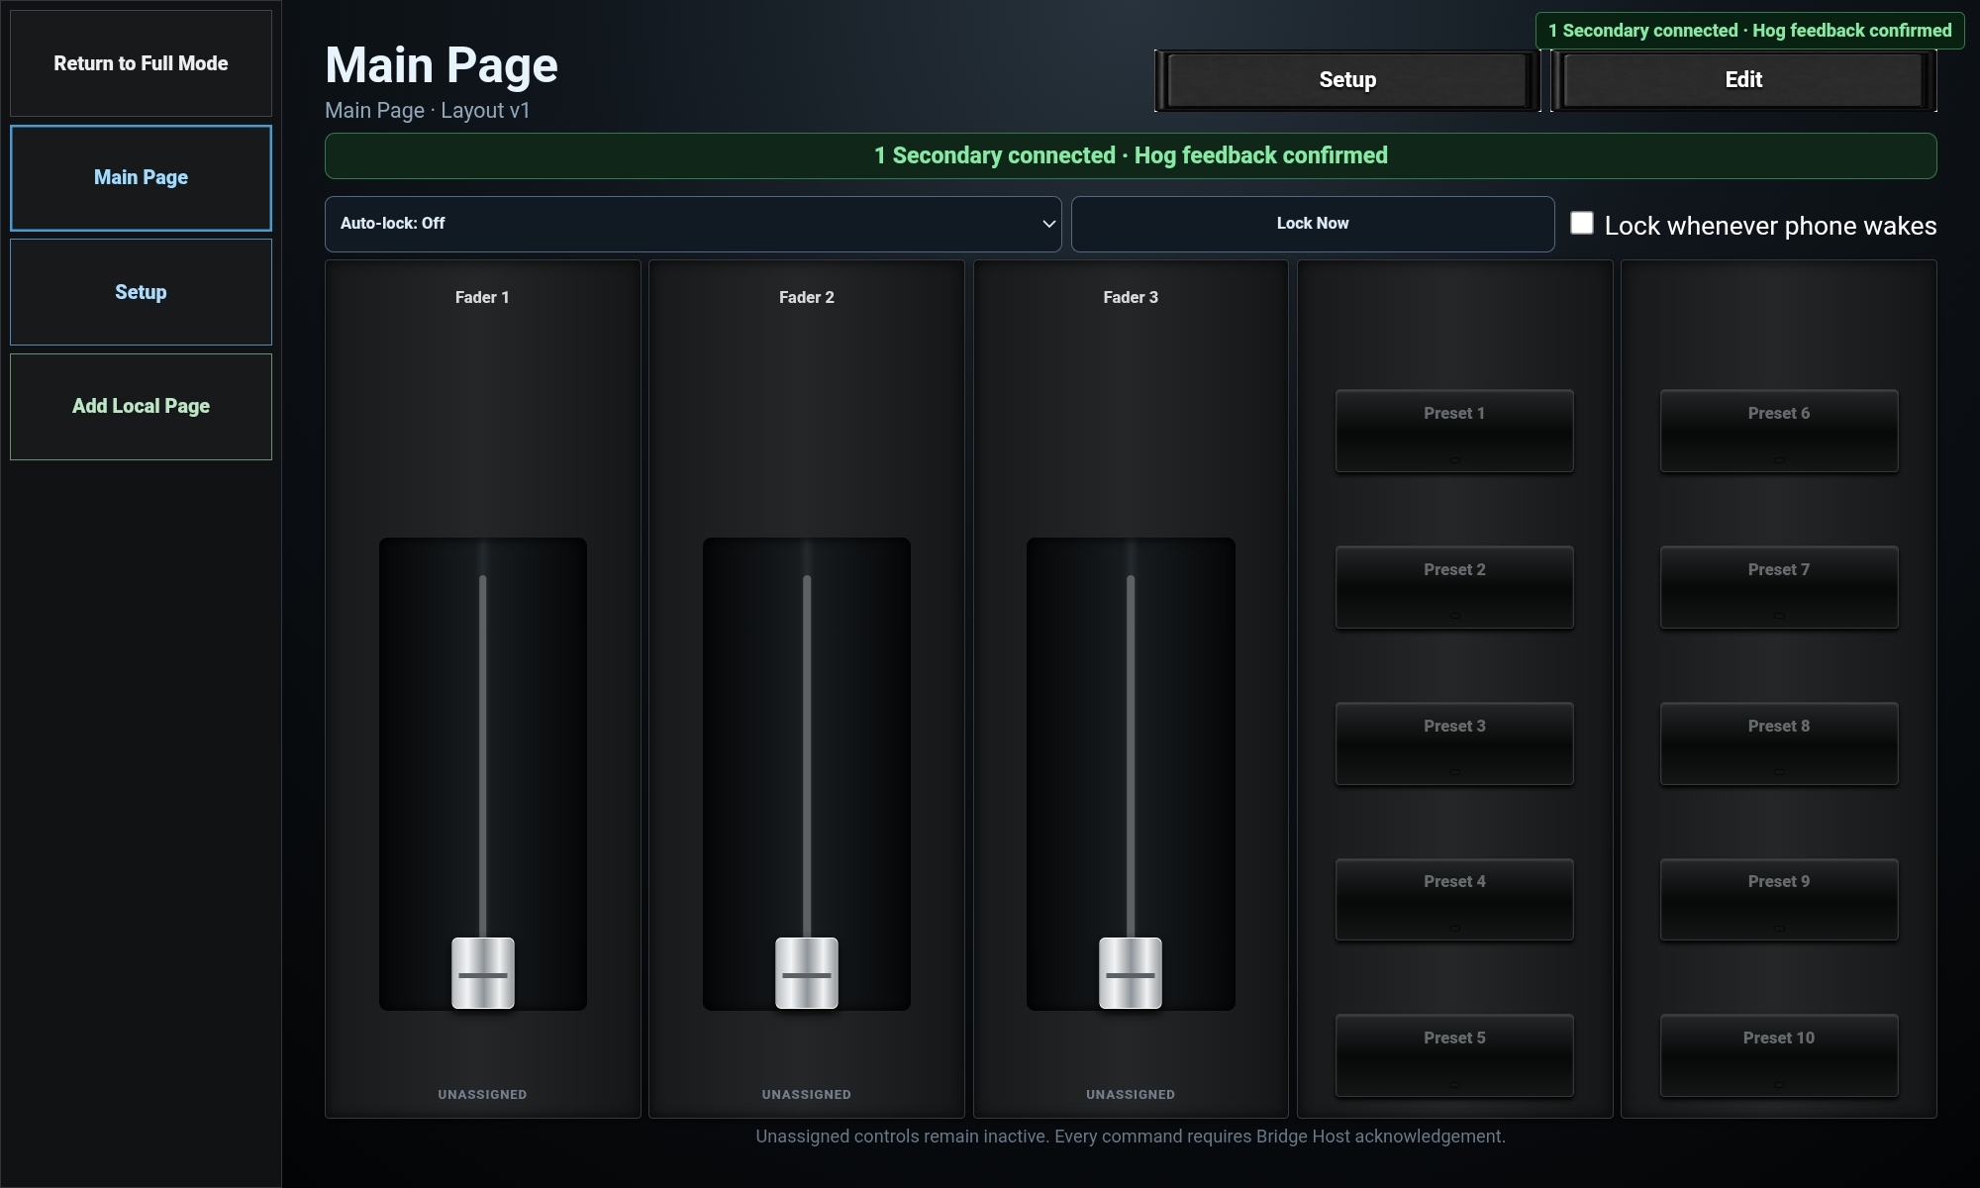Click the Bridge Host acknowledgement footer note
Viewport: 1980px width, 1188px height.
pyautogui.click(x=1131, y=1137)
